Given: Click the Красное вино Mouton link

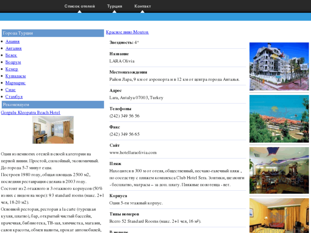Looking at the screenshot, I should pos(127,32).
